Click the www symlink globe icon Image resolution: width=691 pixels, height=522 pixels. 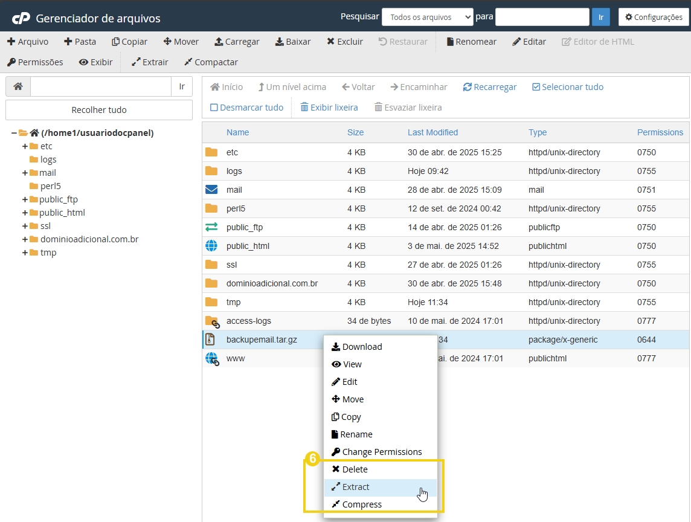point(213,359)
